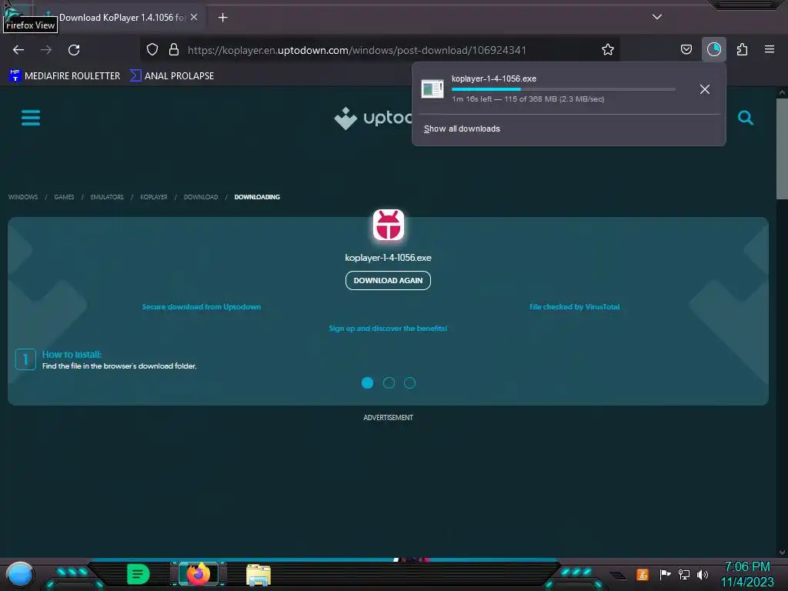788x591 pixels.
Task: Click the Firefox taskbar icon
Action: (199, 573)
